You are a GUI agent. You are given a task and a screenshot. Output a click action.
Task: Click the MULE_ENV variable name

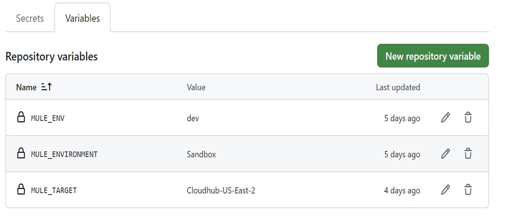click(x=48, y=118)
